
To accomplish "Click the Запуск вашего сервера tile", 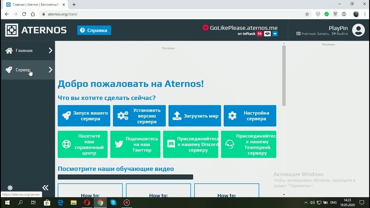I will point(84,116).
